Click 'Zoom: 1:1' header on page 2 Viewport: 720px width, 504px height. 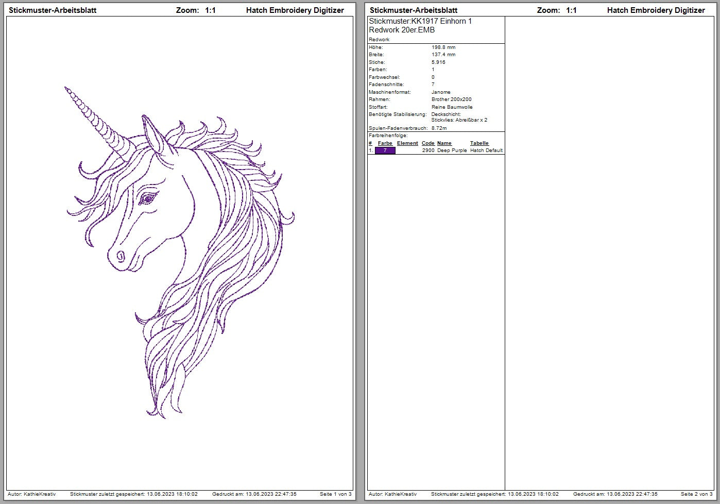point(557,10)
